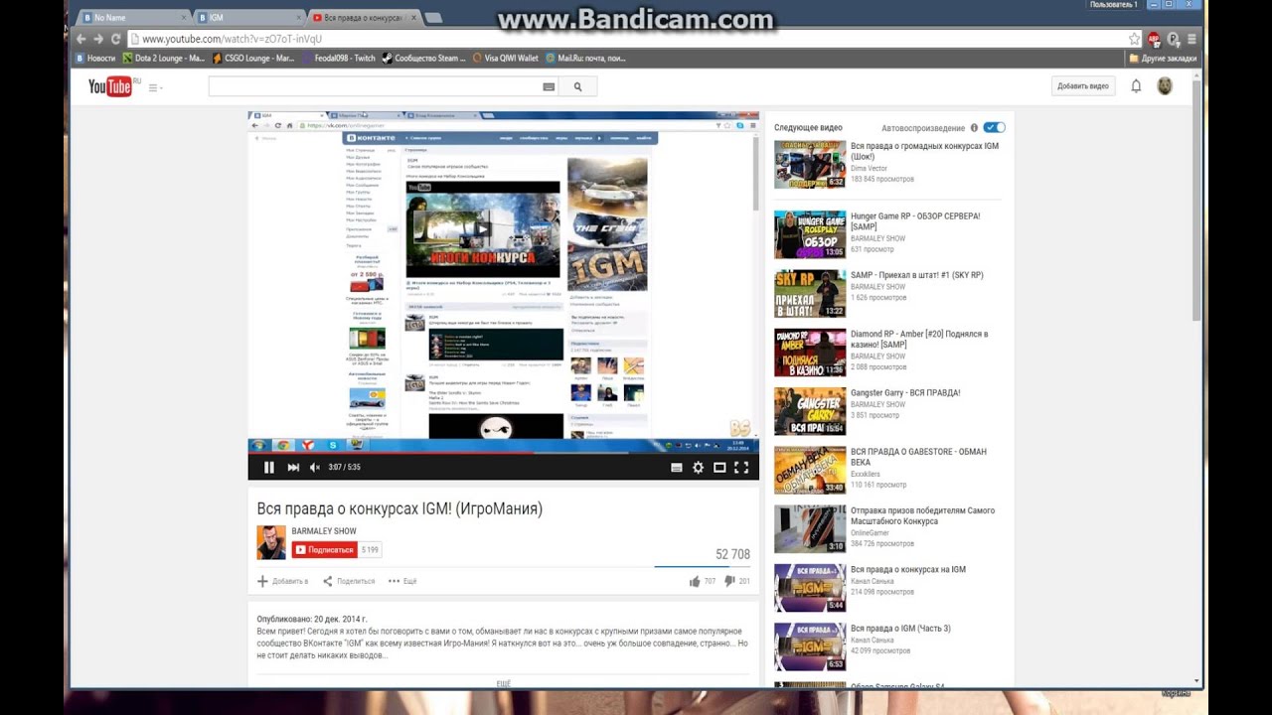1272x715 pixels.
Task: Open on-screen keyboard in search box
Action: (x=549, y=87)
